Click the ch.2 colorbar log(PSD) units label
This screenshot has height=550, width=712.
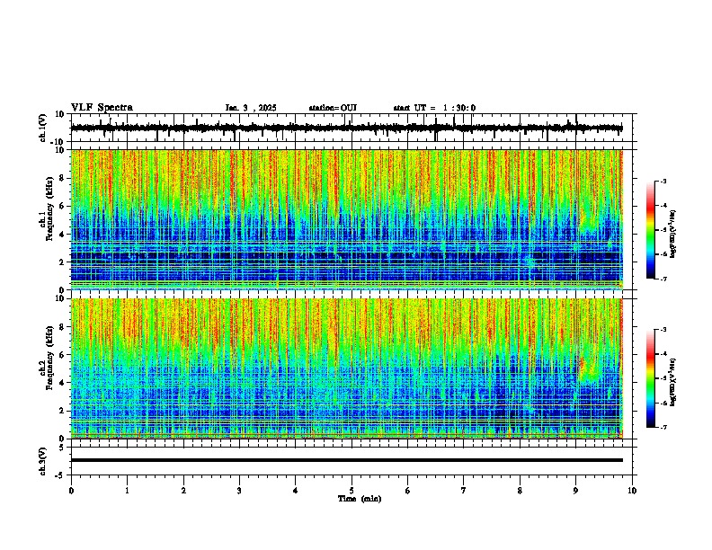(673, 382)
